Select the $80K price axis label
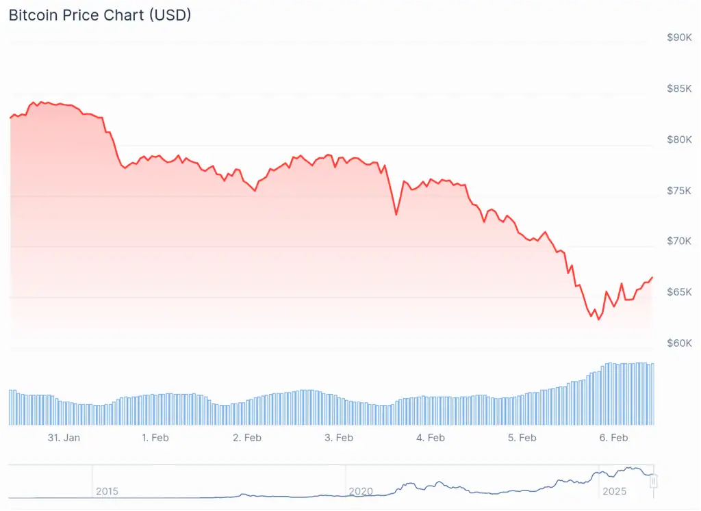The image size is (701, 511). (679, 140)
